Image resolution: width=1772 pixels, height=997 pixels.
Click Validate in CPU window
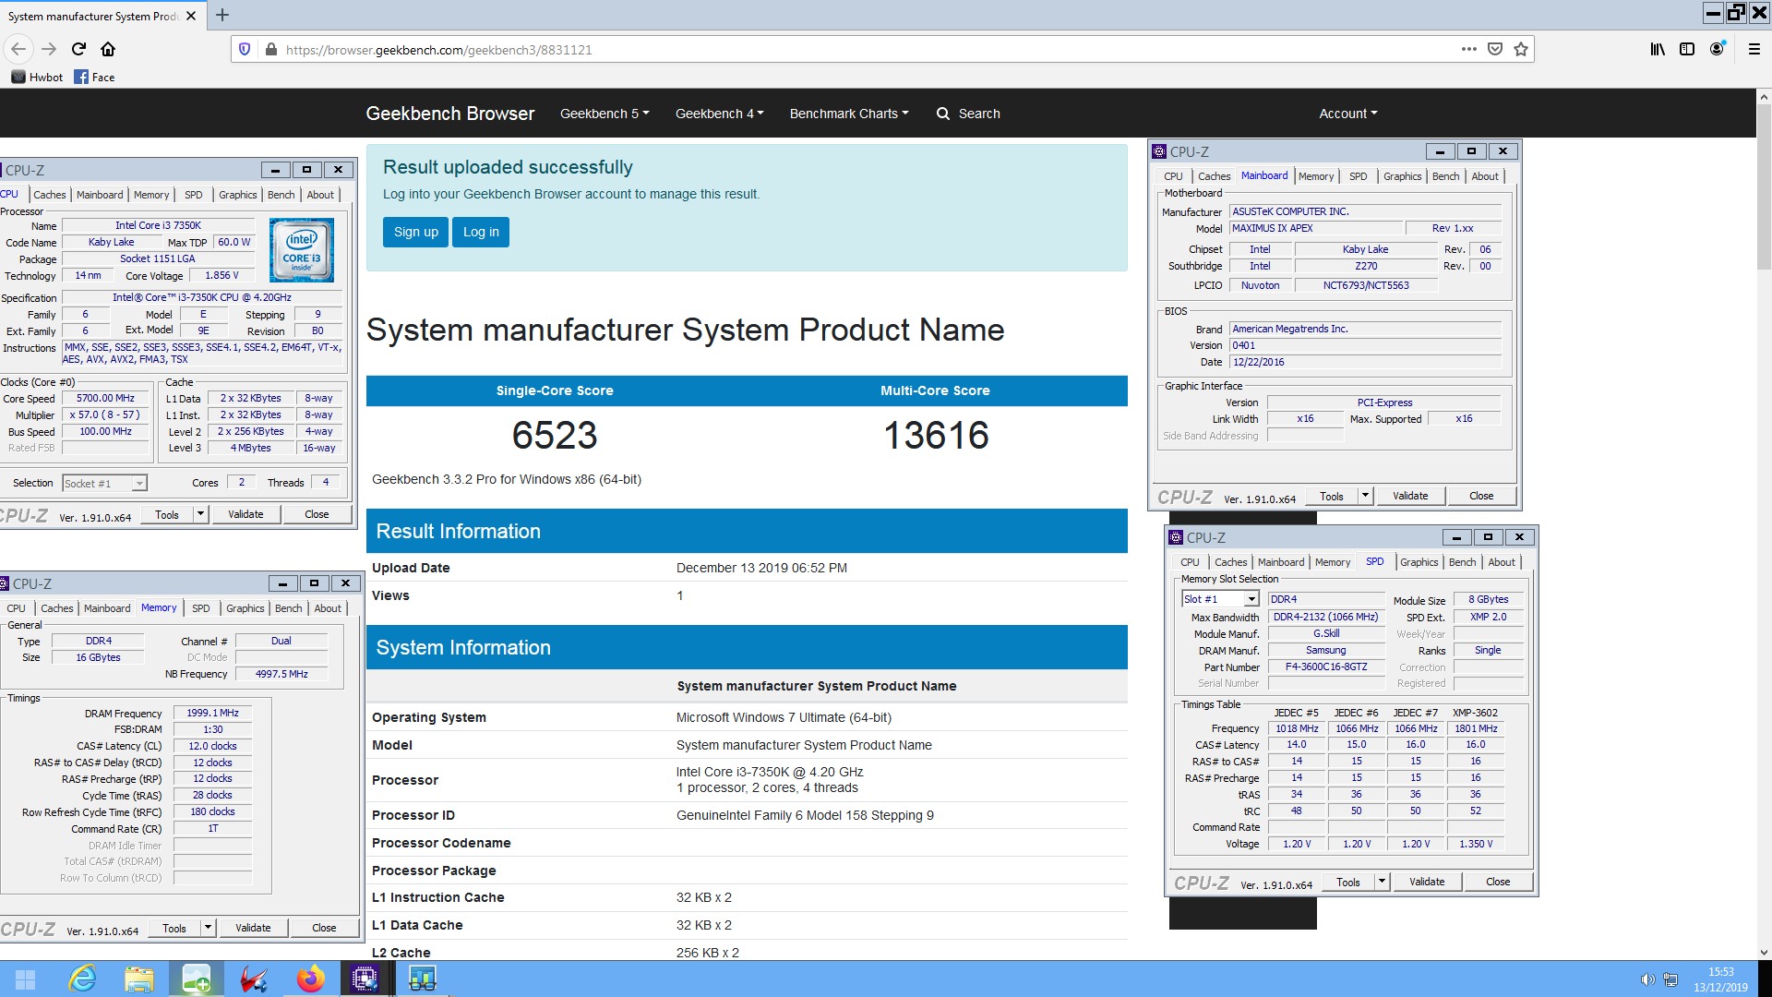tap(245, 514)
